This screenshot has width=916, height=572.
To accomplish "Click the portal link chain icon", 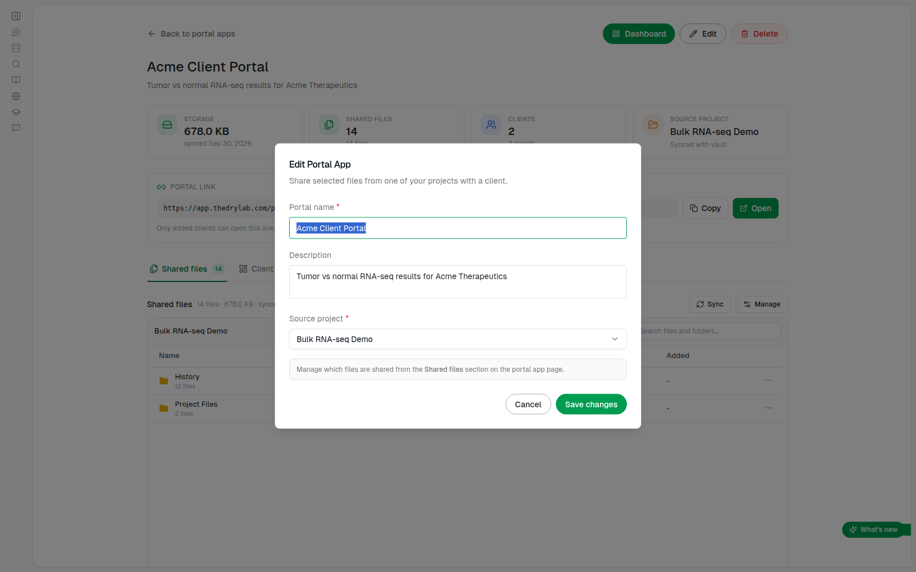I will pos(161,187).
